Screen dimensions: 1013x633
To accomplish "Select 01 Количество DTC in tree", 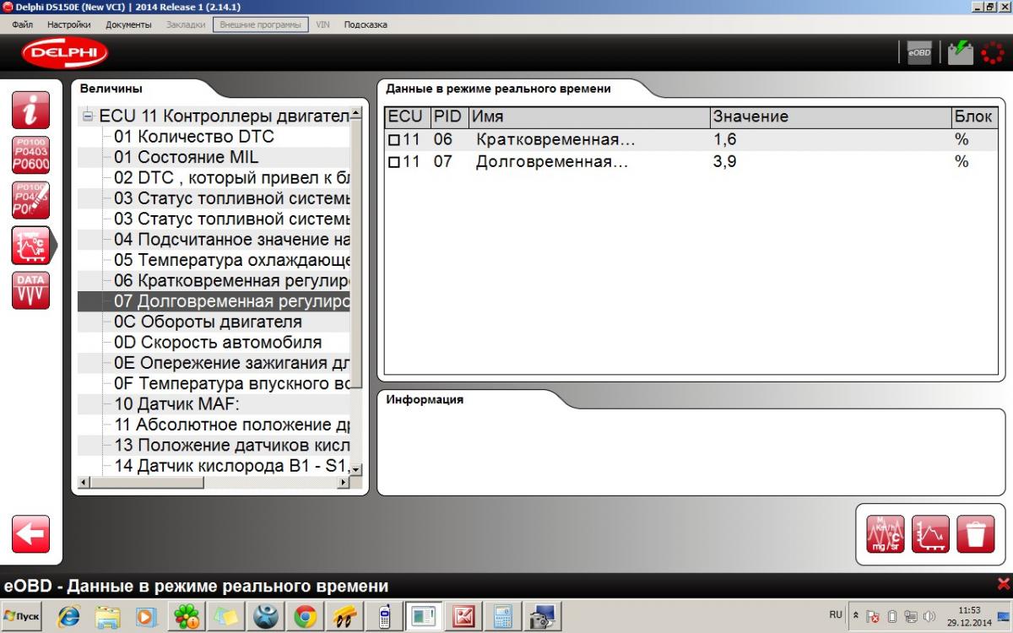I will click(194, 137).
